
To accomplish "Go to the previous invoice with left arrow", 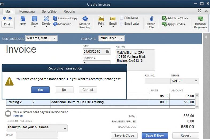I will (x=4, y=18).
